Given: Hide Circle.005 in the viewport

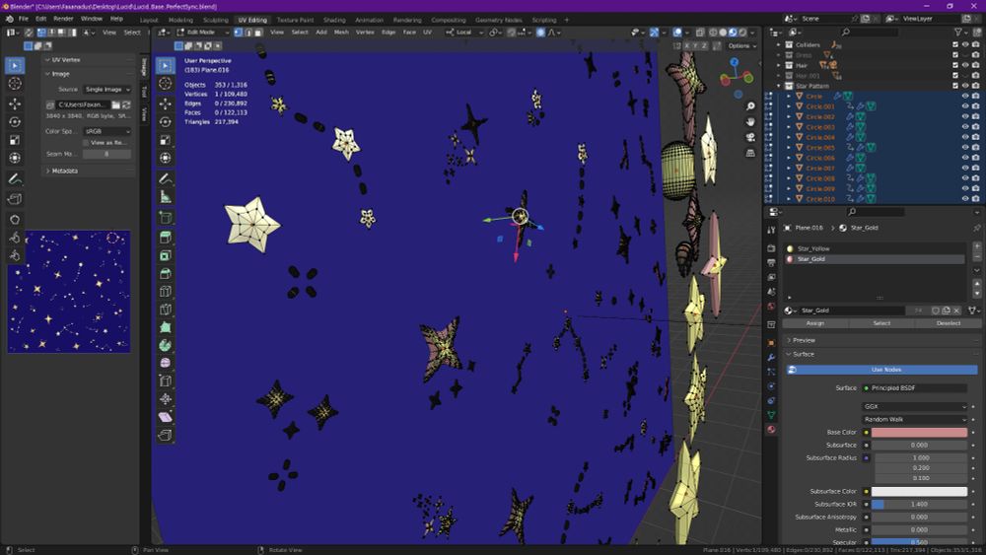Looking at the screenshot, I should tap(965, 147).
